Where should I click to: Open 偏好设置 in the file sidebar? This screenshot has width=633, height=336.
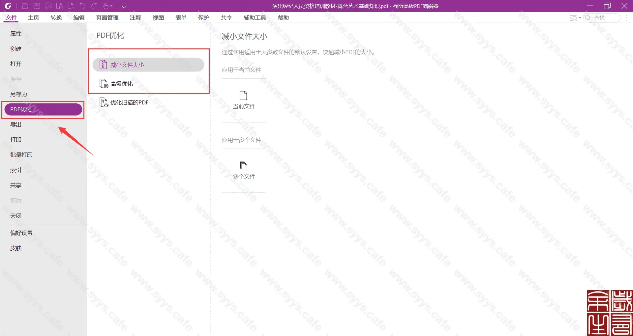point(21,233)
